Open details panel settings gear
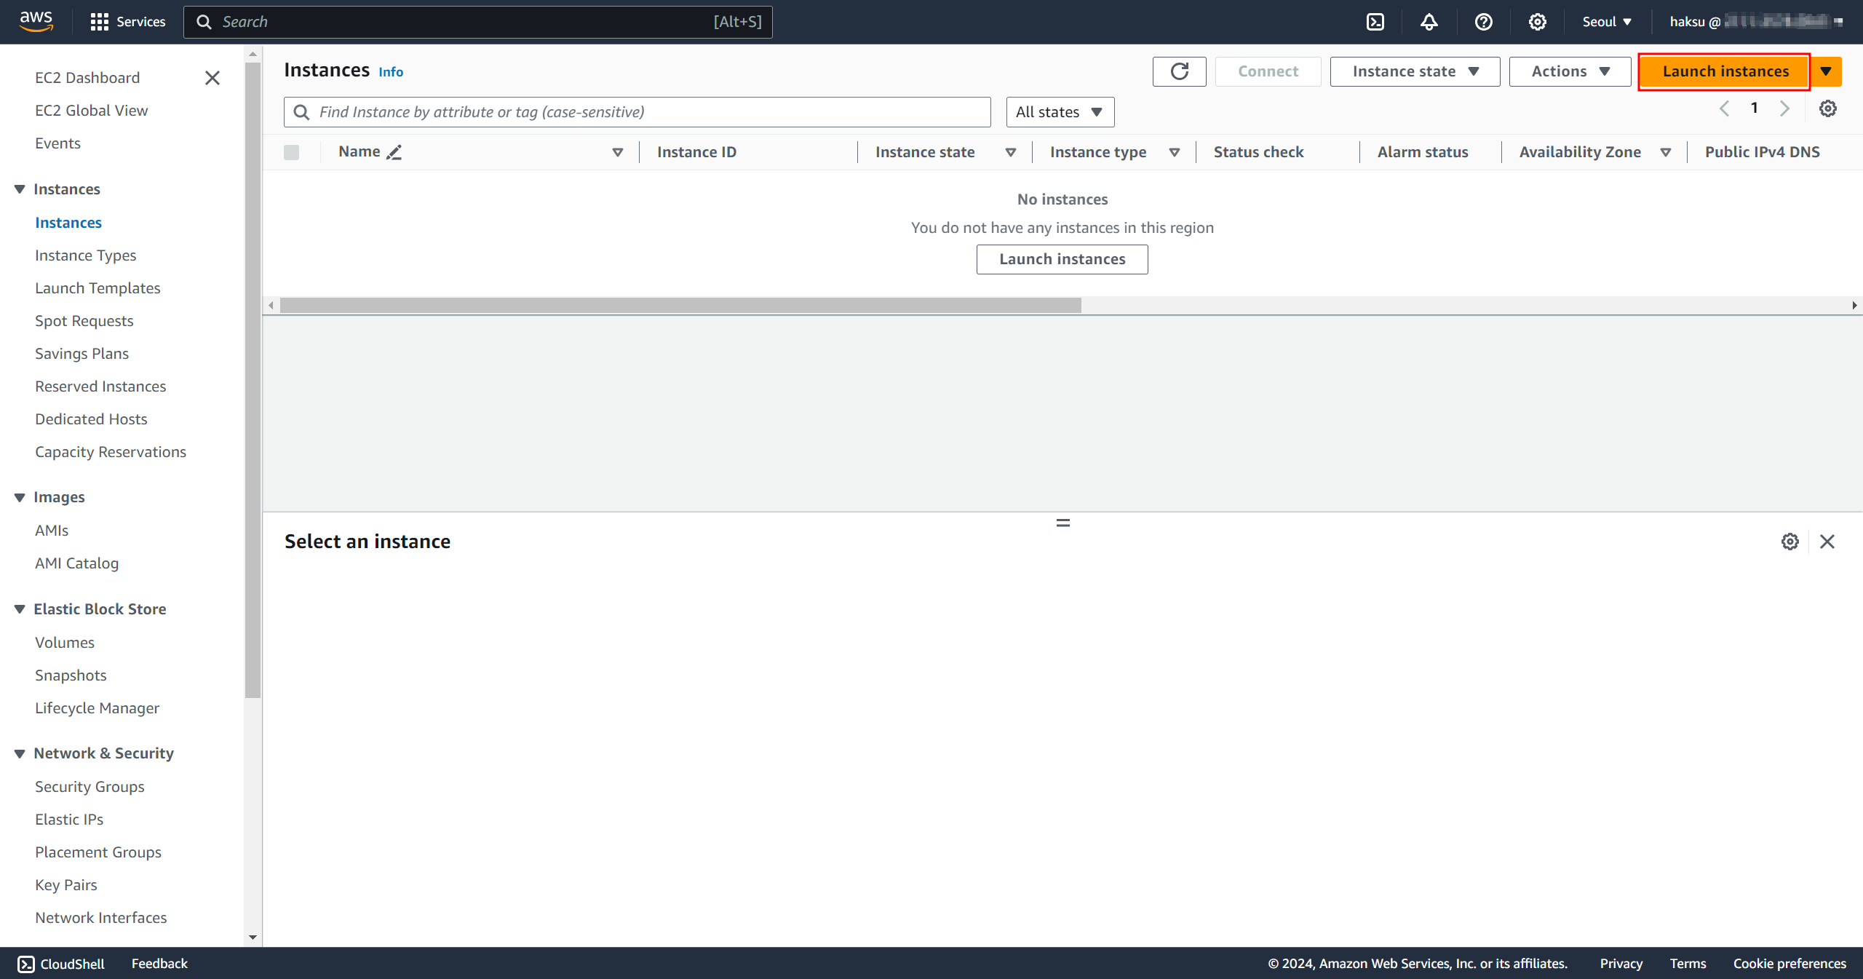Screen dimensions: 1863x979 pyautogui.click(x=1789, y=542)
